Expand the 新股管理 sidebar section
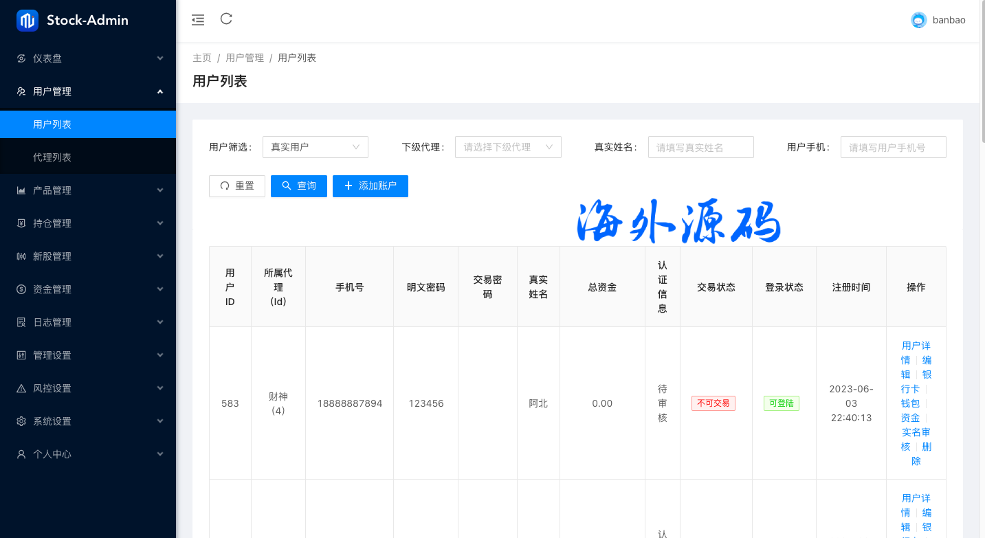Viewport: 985px width, 538px height. point(88,256)
